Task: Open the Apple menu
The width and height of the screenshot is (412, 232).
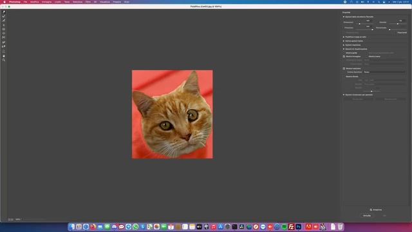Action: pos(5,2)
